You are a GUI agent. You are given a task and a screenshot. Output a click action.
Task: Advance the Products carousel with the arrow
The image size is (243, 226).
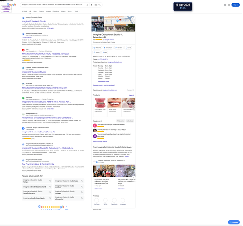coord(134,107)
